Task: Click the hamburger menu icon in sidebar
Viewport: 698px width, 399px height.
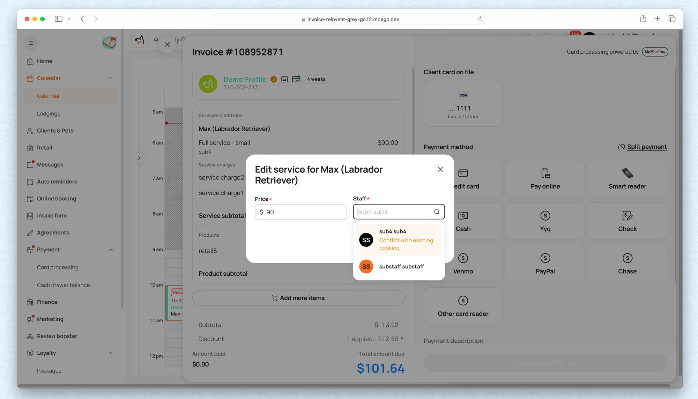Action: coord(31,43)
